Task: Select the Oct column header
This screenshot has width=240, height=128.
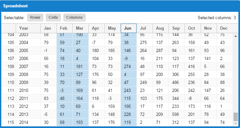Action: click(192, 28)
